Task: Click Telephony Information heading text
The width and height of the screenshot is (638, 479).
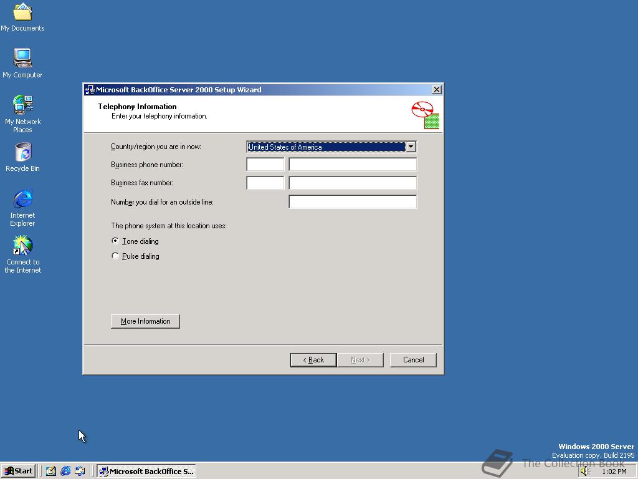Action: (x=137, y=107)
